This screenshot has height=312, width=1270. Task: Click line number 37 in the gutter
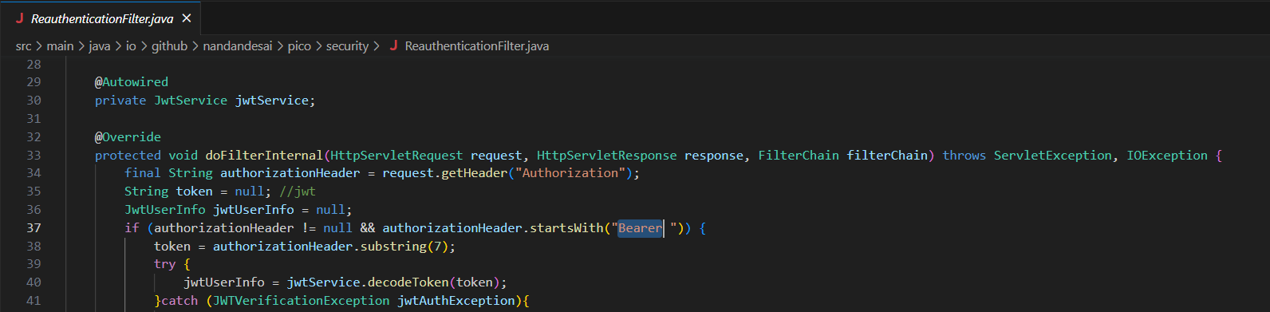click(34, 228)
